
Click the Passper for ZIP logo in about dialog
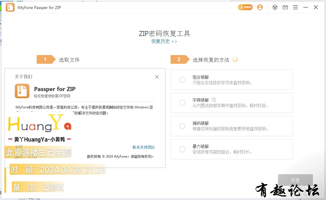22,91
